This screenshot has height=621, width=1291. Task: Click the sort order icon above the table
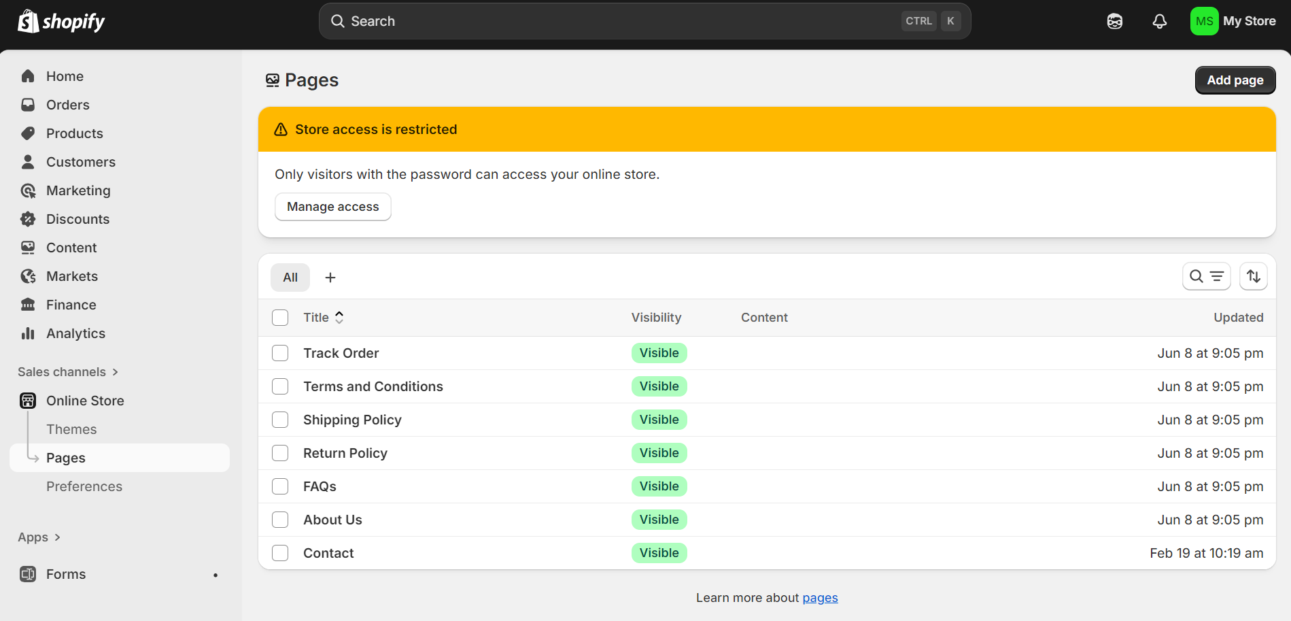(1253, 276)
